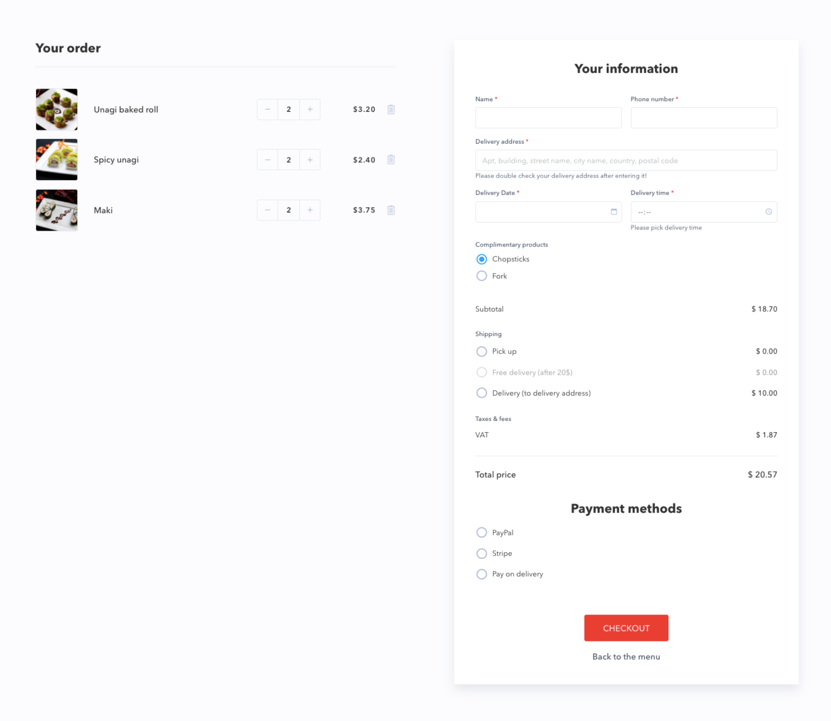Viewport: 831px width, 721px height.
Task: Select PayPal payment method
Action: point(481,532)
